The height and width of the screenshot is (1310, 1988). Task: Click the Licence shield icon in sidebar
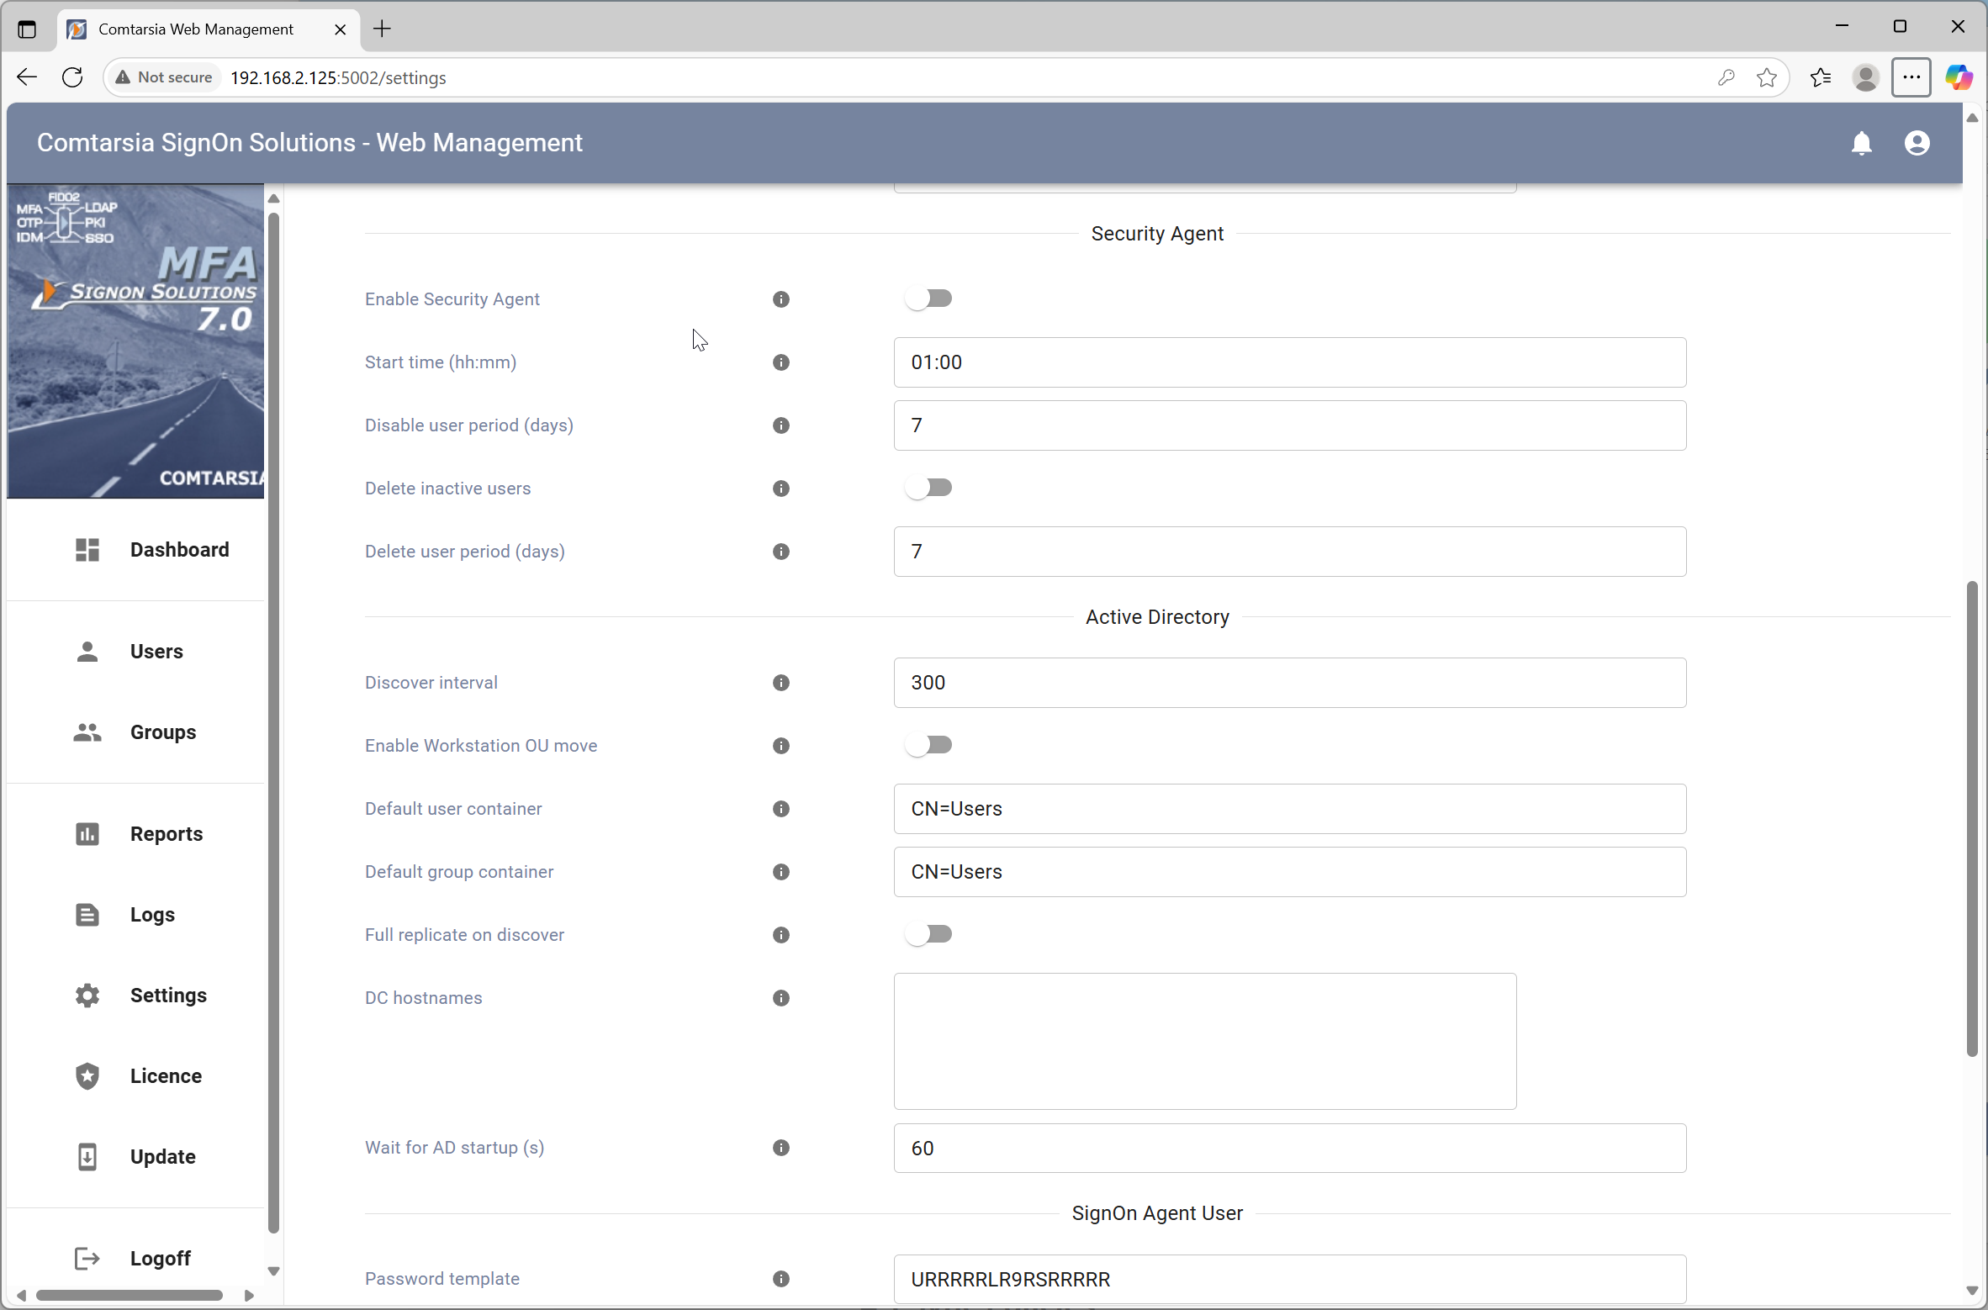point(87,1076)
